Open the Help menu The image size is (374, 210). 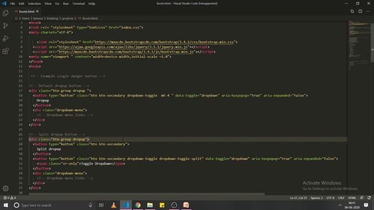(x=92, y=3)
